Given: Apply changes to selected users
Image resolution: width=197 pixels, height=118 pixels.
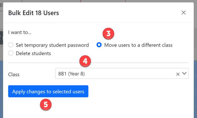Looking at the screenshot, I should (x=48, y=91).
